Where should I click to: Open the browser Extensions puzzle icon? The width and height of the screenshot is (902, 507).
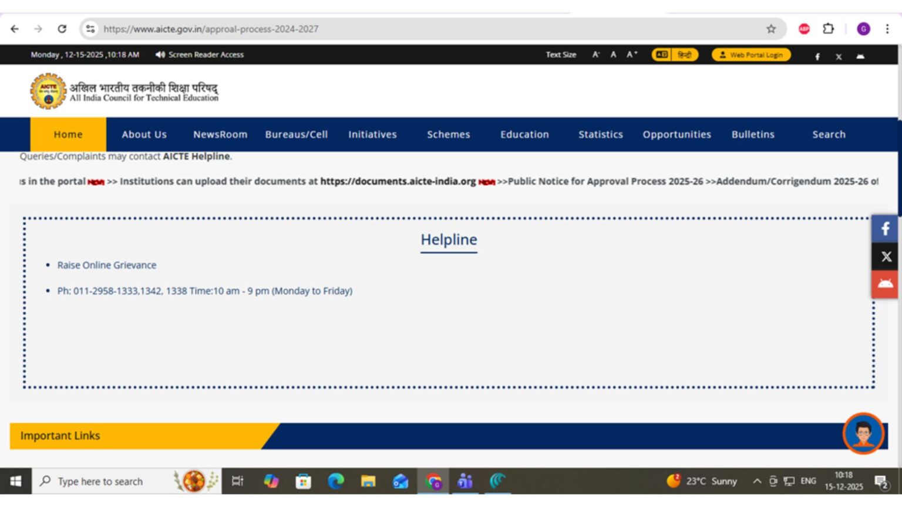tap(828, 29)
